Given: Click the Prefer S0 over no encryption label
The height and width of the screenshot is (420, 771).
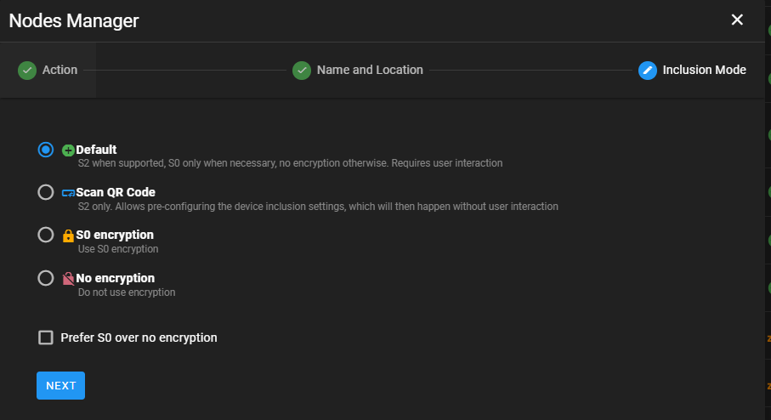Looking at the screenshot, I should point(139,338).
